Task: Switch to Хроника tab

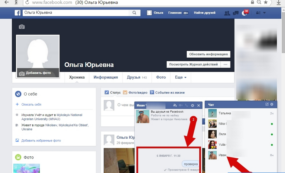Action: pos(77,77)
